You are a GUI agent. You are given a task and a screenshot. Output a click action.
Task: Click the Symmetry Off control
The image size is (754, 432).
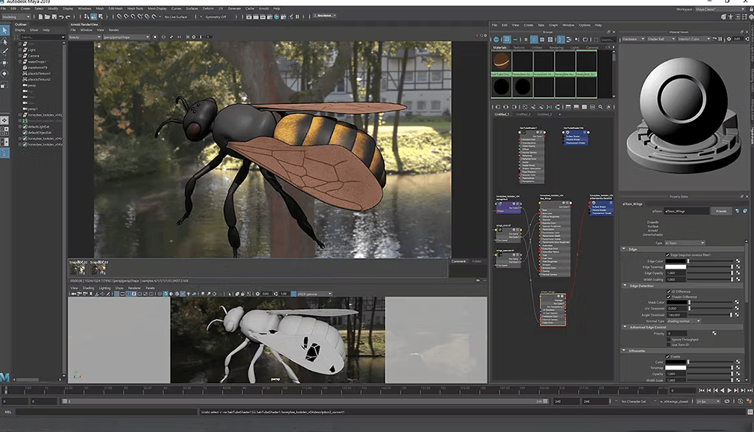point(215,17)
